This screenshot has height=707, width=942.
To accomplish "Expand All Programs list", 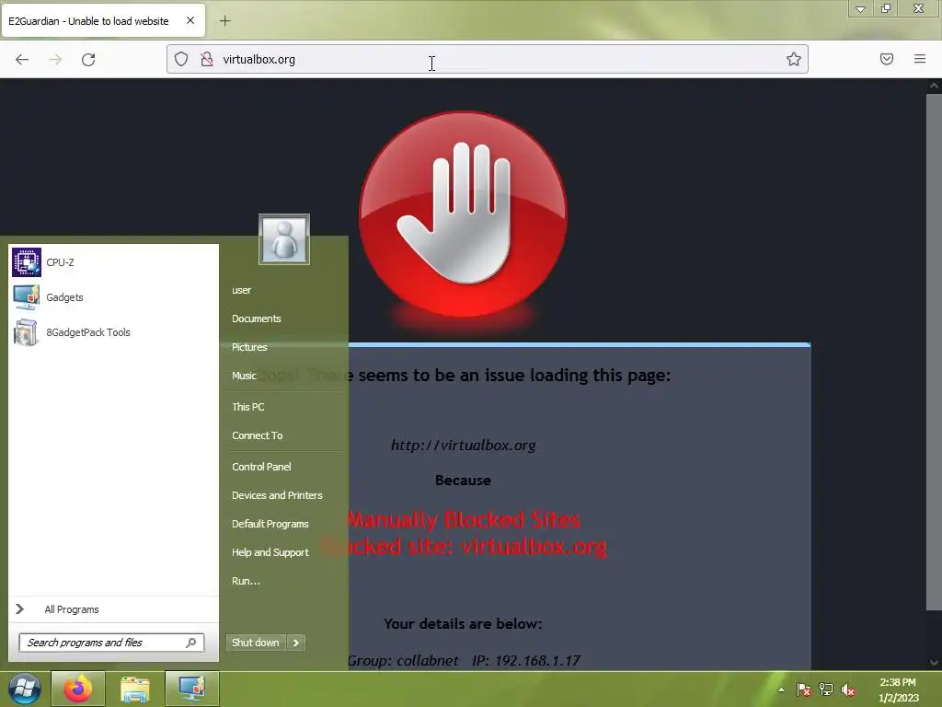I will 113,609.
